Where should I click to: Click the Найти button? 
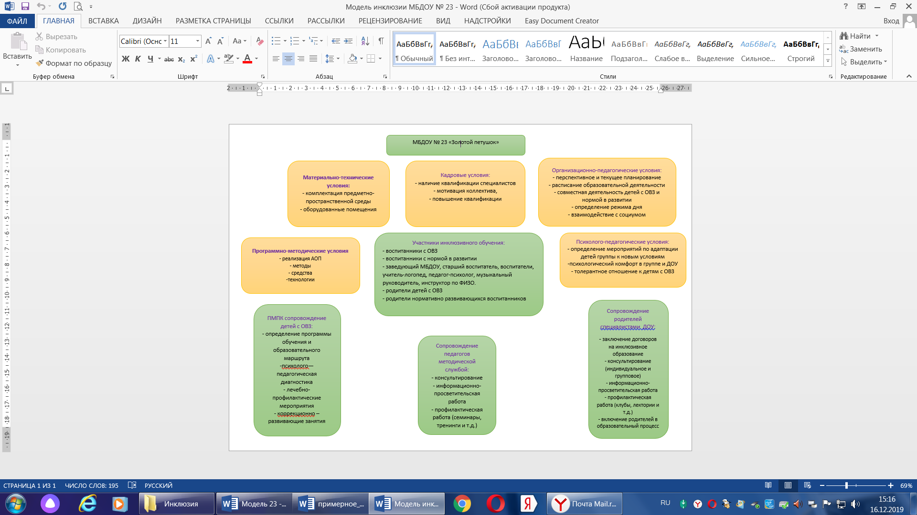tap(859, 36)
